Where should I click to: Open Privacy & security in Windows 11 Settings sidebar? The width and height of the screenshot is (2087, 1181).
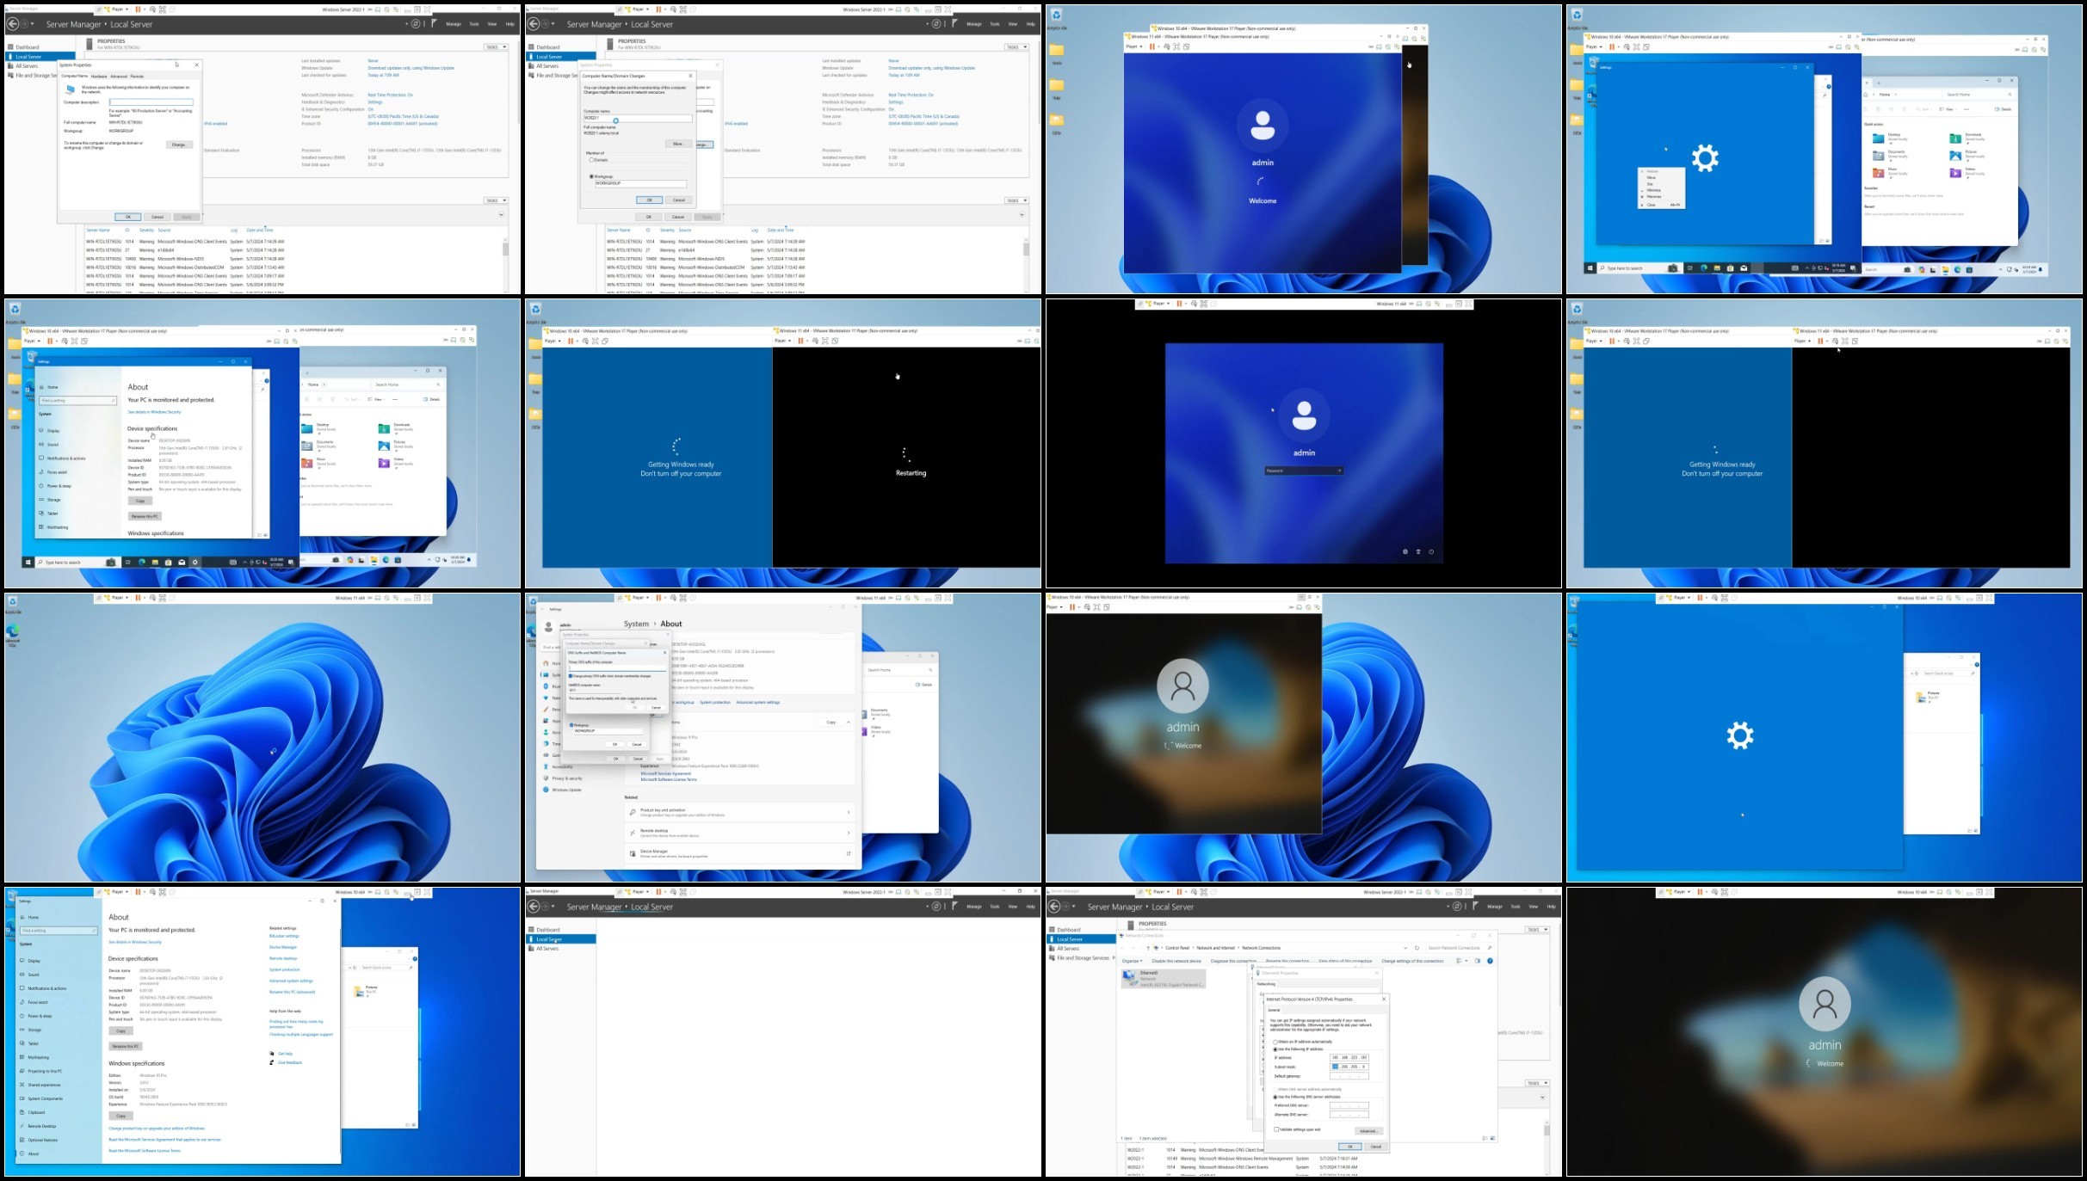click(x=567, y=778)
